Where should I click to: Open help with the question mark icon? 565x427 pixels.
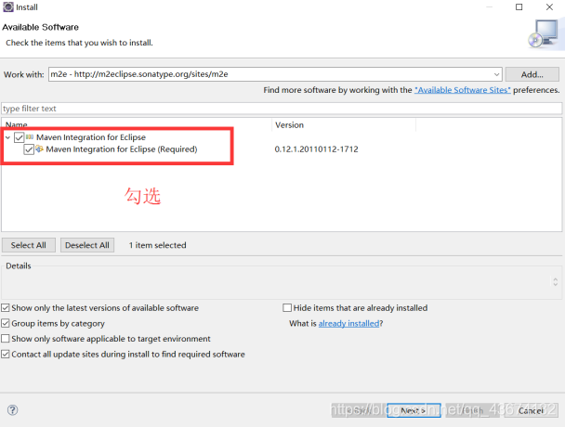[x=13, y=409]
